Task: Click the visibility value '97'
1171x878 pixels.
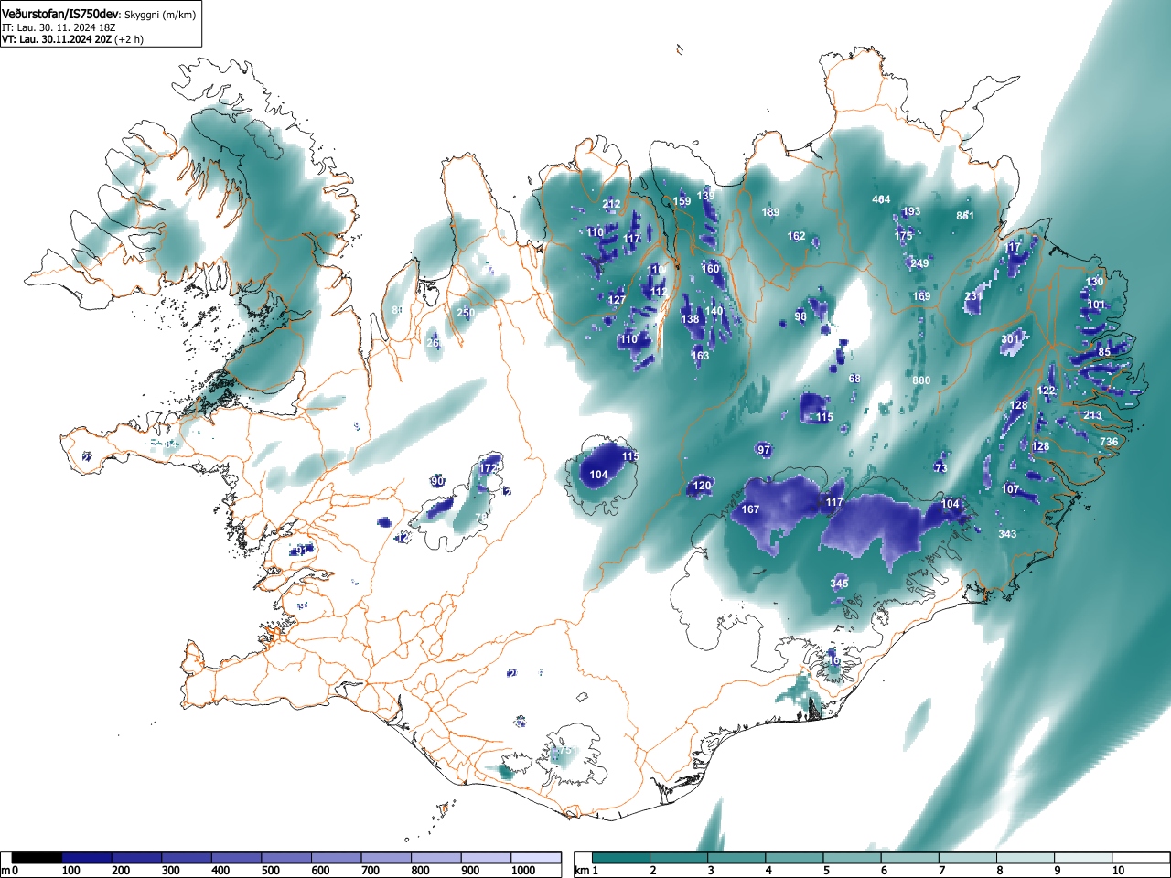Action: point(764,450)
